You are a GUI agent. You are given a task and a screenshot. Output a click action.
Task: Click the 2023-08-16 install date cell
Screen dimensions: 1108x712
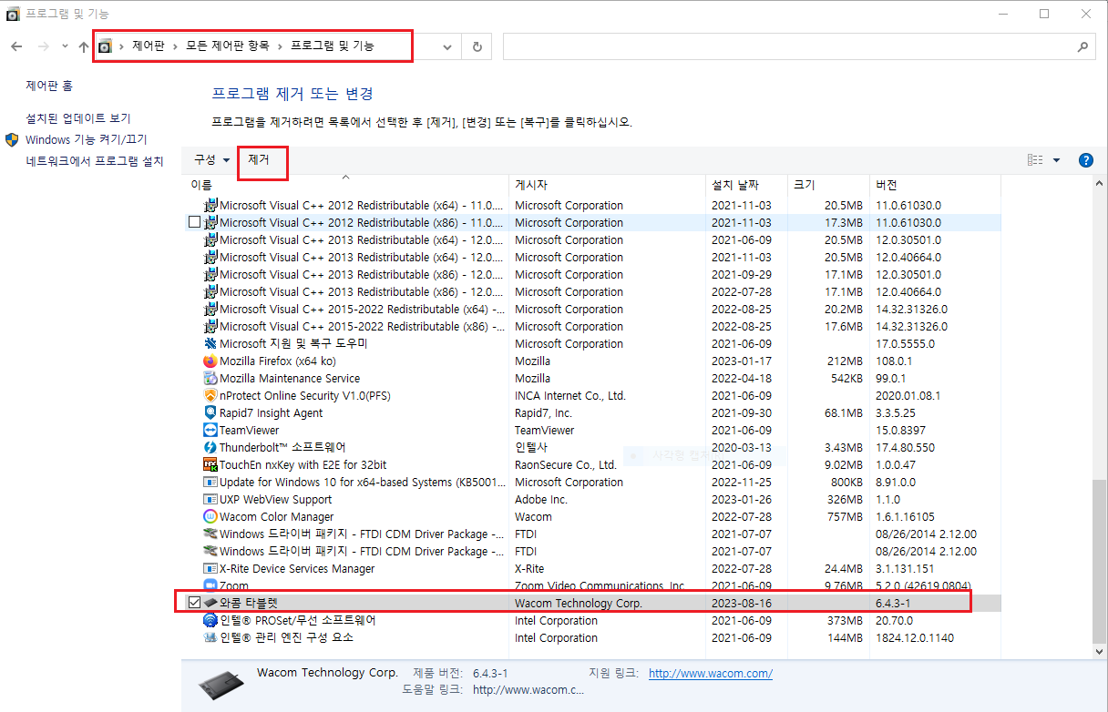pyautogui.click(x=742, y=603)
